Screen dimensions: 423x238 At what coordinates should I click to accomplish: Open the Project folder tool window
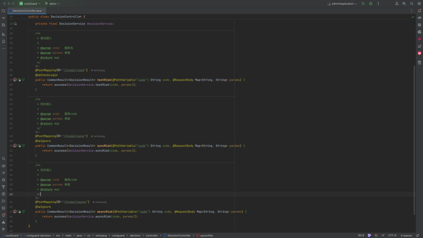click(3, 11)
